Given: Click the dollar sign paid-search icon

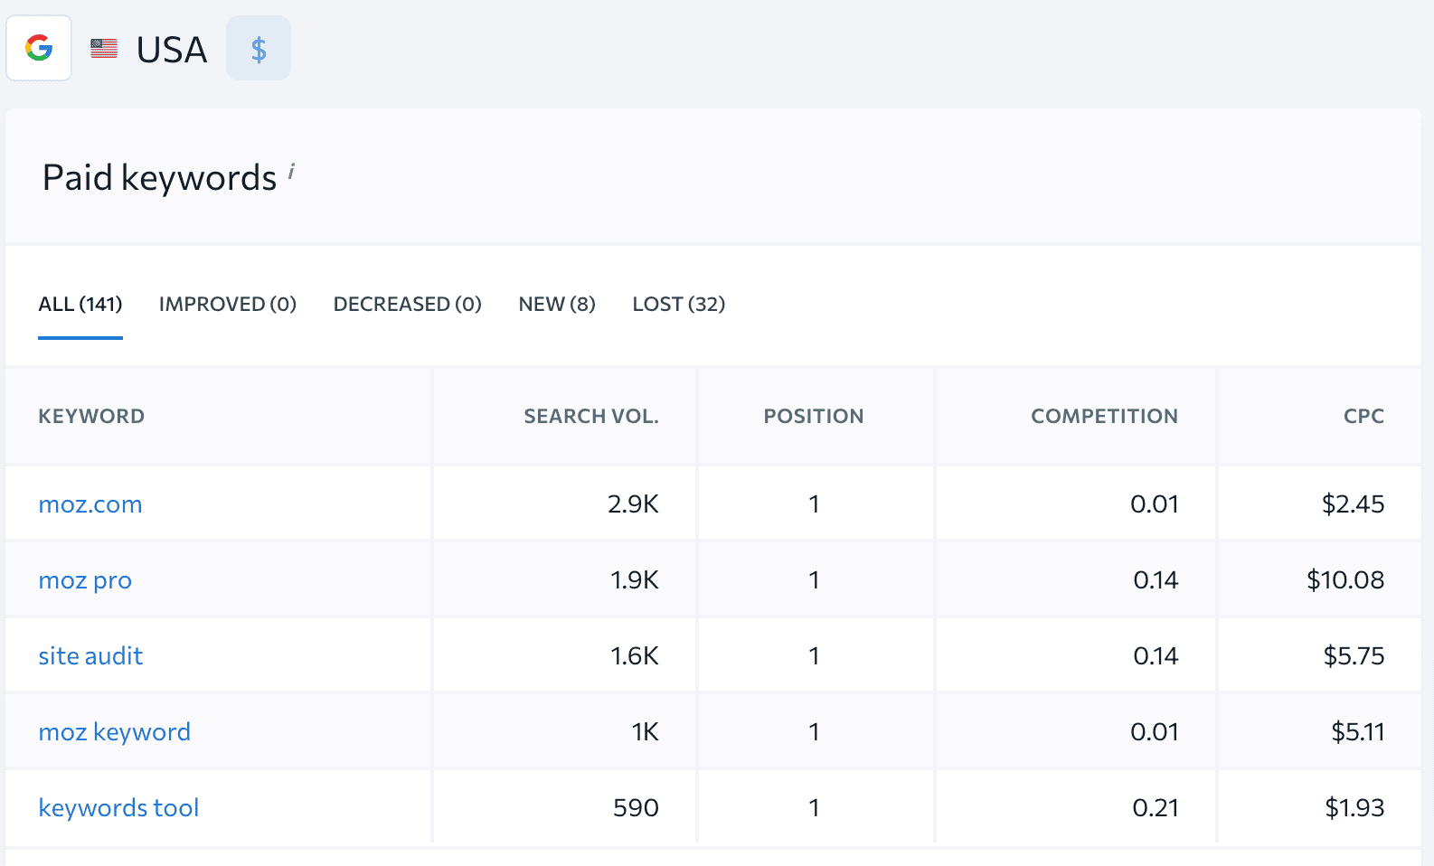Looking at the screenshot, I should (x=259, y=48).
